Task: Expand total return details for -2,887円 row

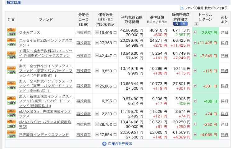Action: point(195,32)
